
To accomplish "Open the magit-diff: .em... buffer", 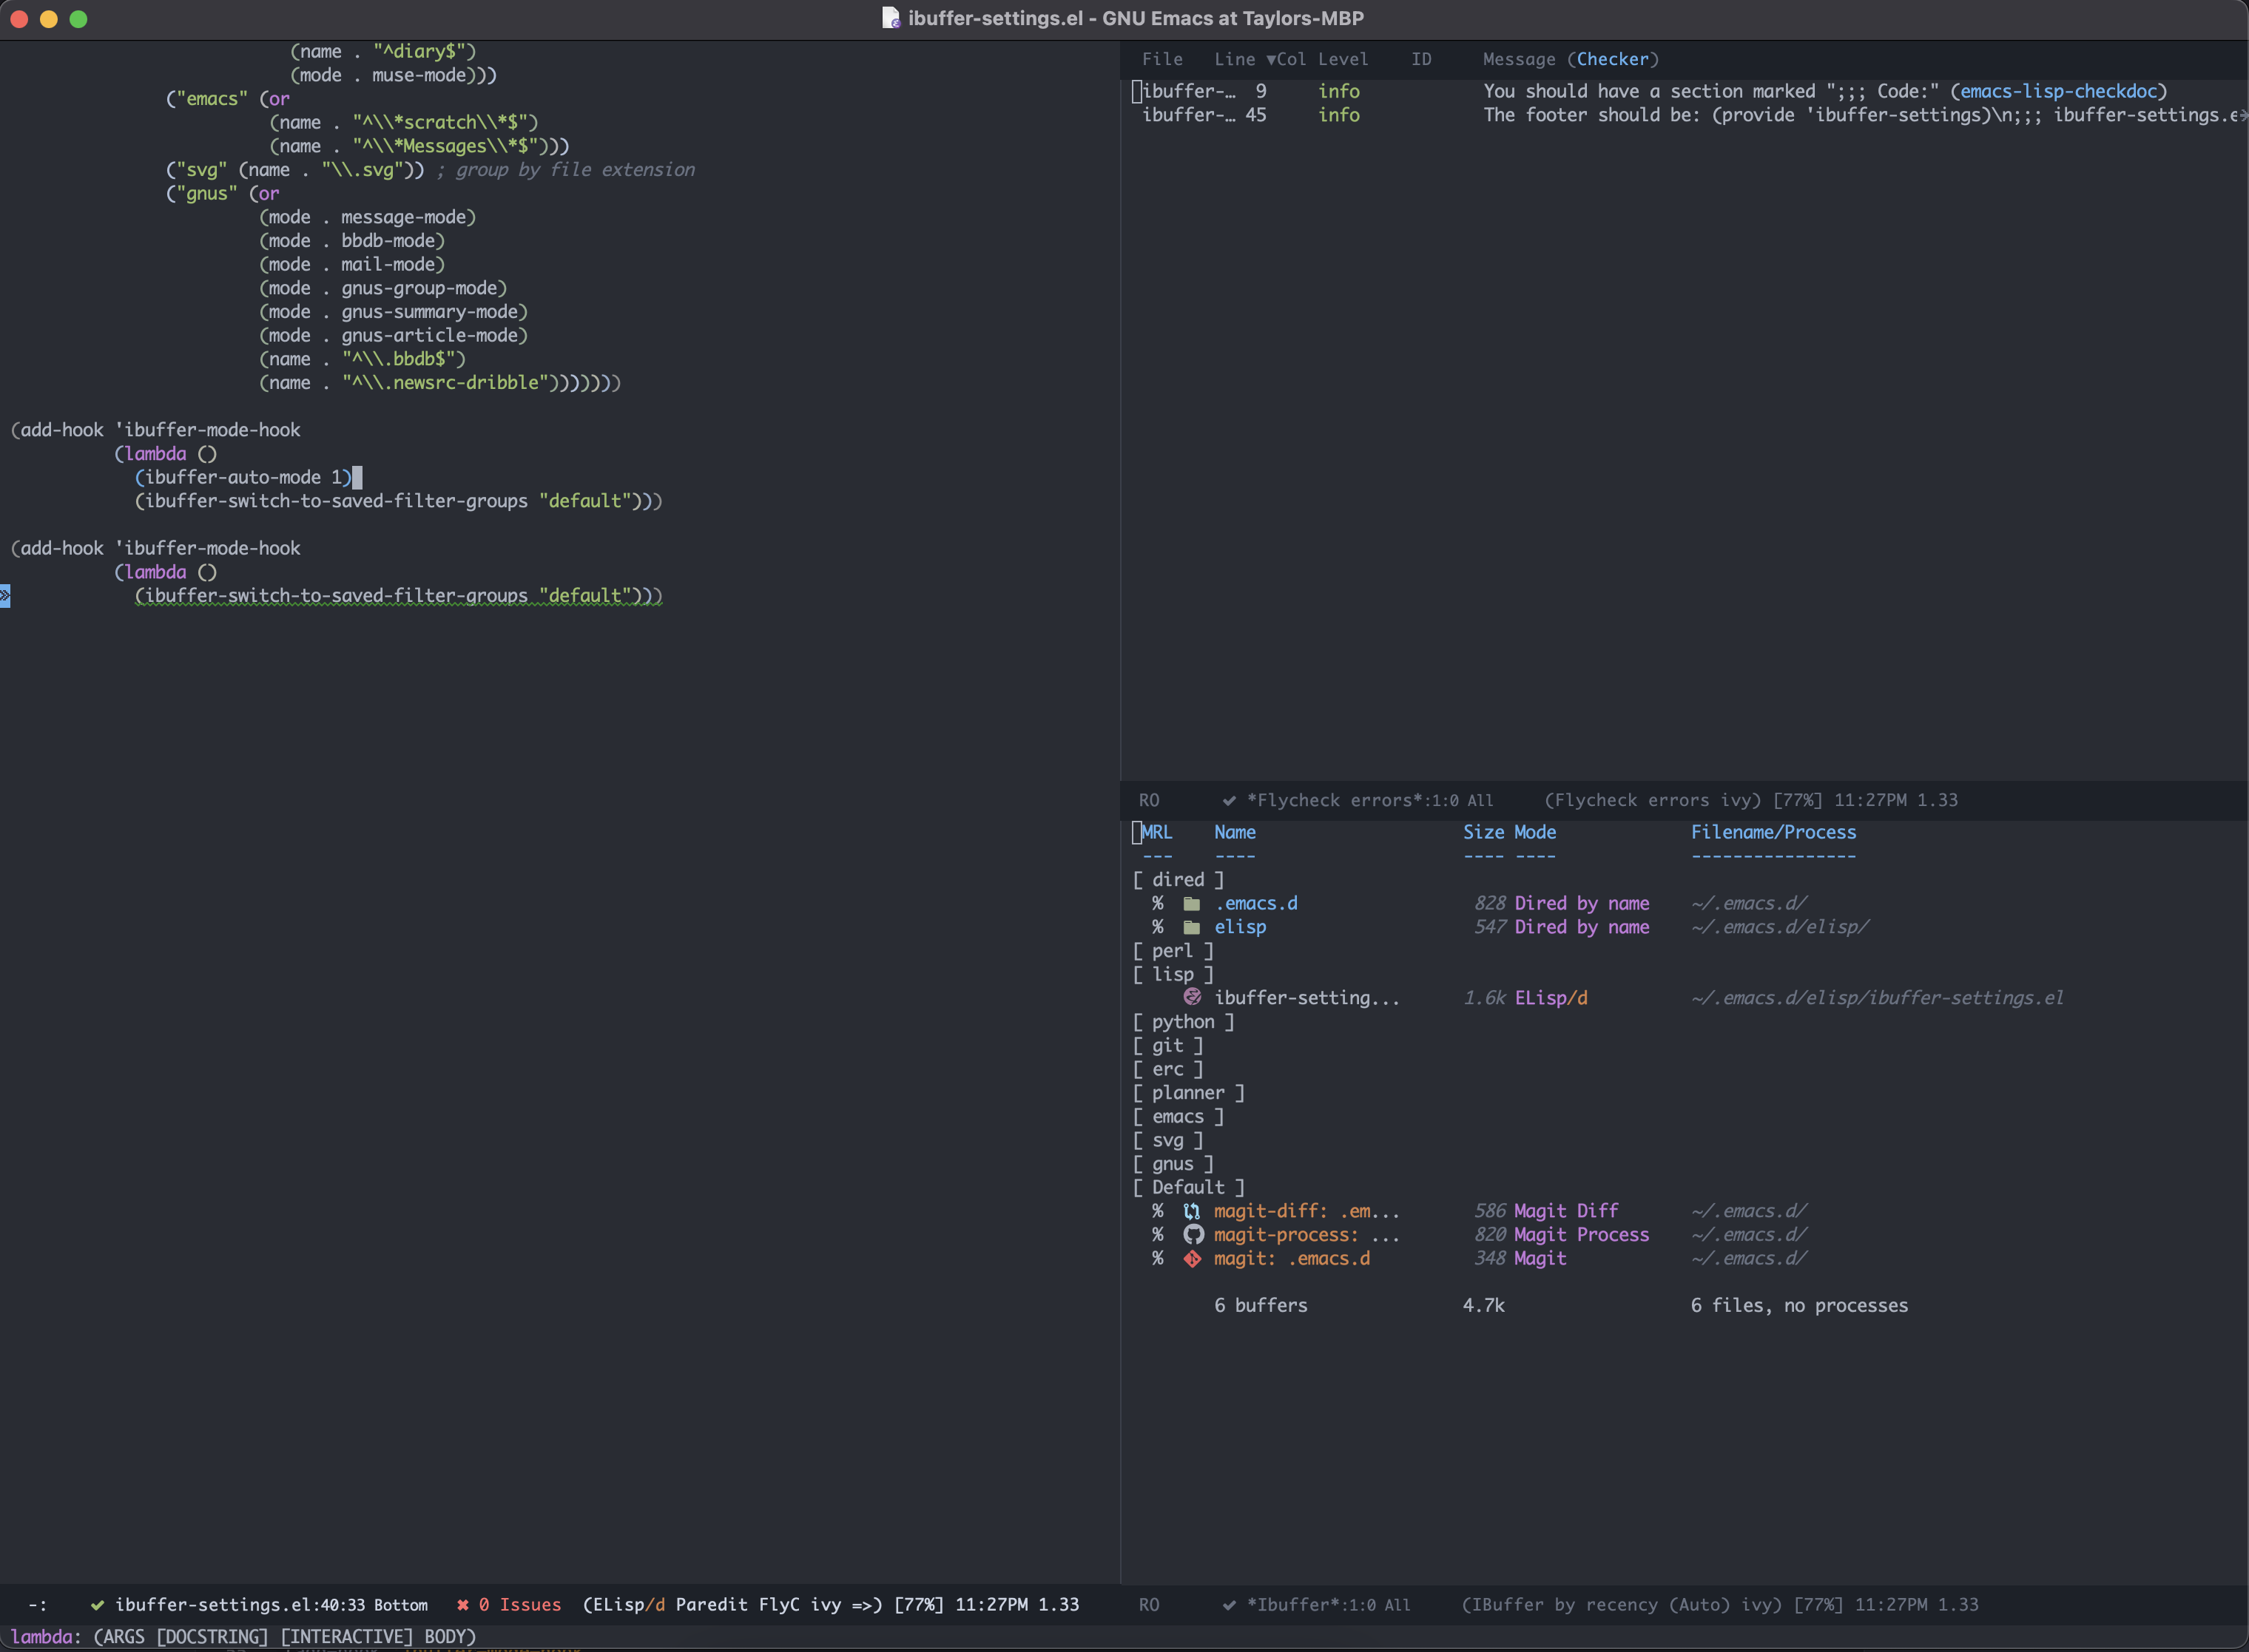I will point(1306,1211).
